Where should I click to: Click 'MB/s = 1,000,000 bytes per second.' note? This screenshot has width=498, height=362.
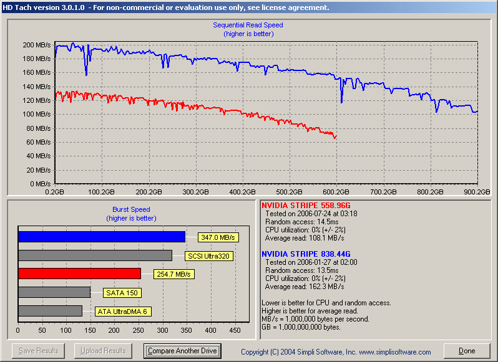315,319
